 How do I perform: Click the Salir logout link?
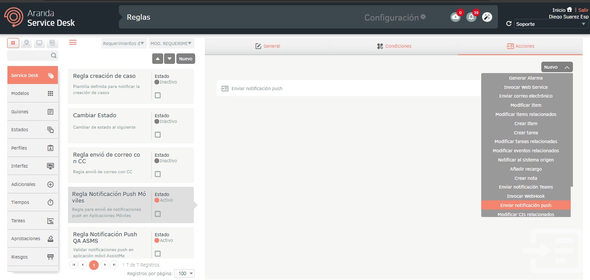583,10
